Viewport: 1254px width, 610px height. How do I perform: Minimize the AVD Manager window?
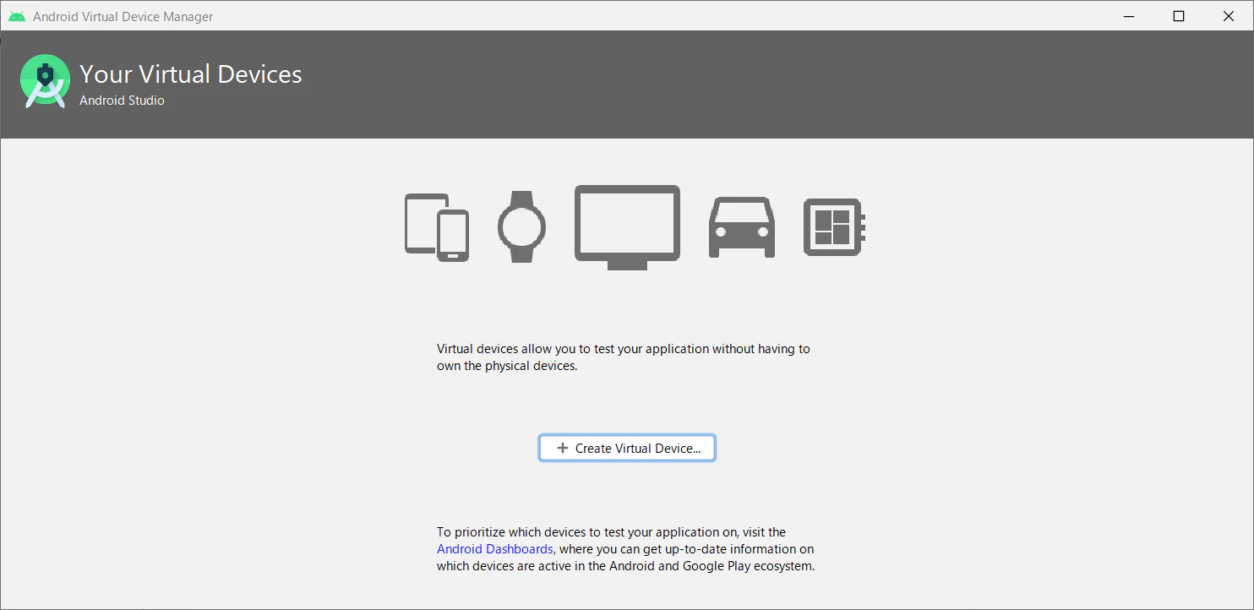(x=1128, y=16)
